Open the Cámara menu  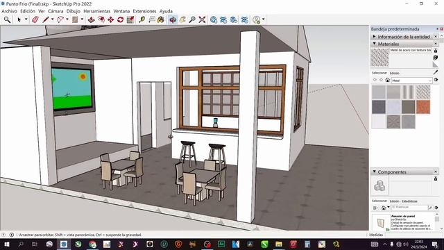pos(55,11)
